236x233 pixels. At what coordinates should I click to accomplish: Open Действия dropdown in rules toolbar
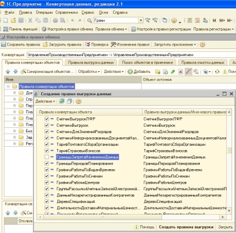tap(114, 72)
